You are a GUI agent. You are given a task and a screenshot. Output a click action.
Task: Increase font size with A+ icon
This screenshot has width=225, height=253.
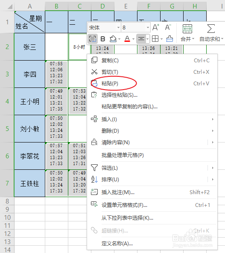click(156, 27)
